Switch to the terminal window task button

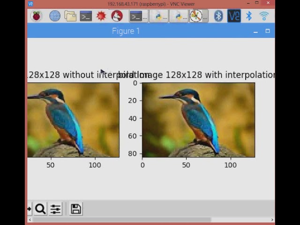[138, 16]
